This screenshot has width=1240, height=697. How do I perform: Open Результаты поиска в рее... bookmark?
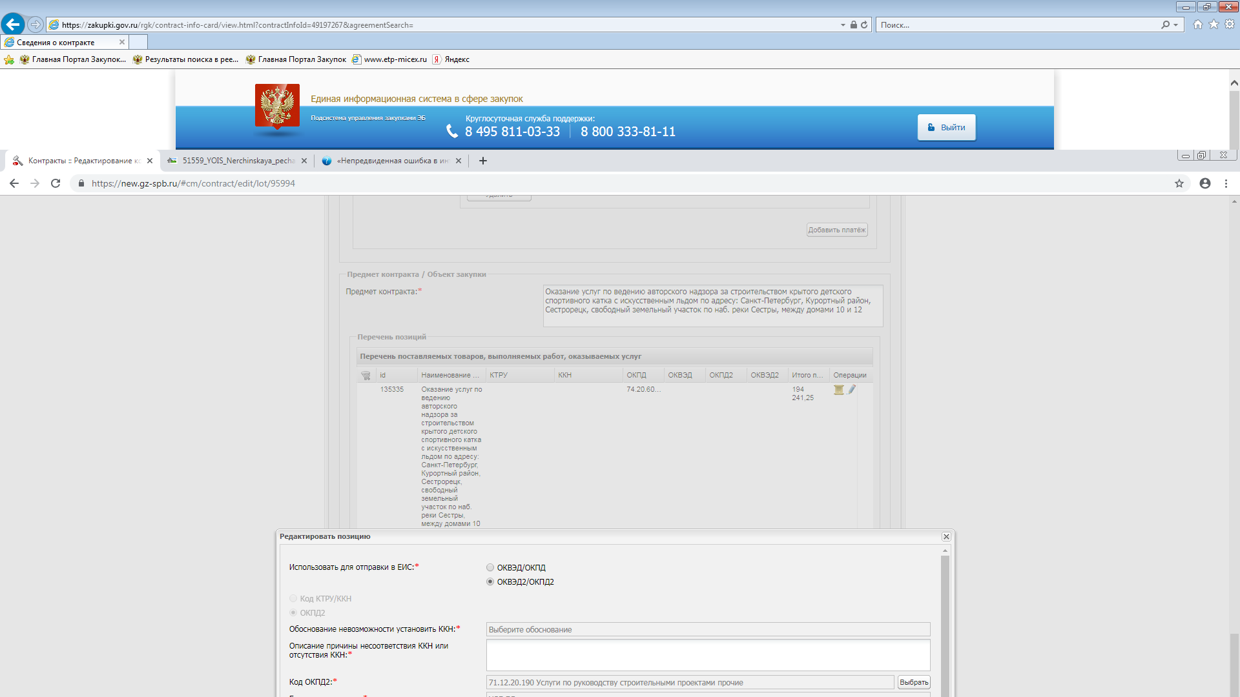pos(185,59)
